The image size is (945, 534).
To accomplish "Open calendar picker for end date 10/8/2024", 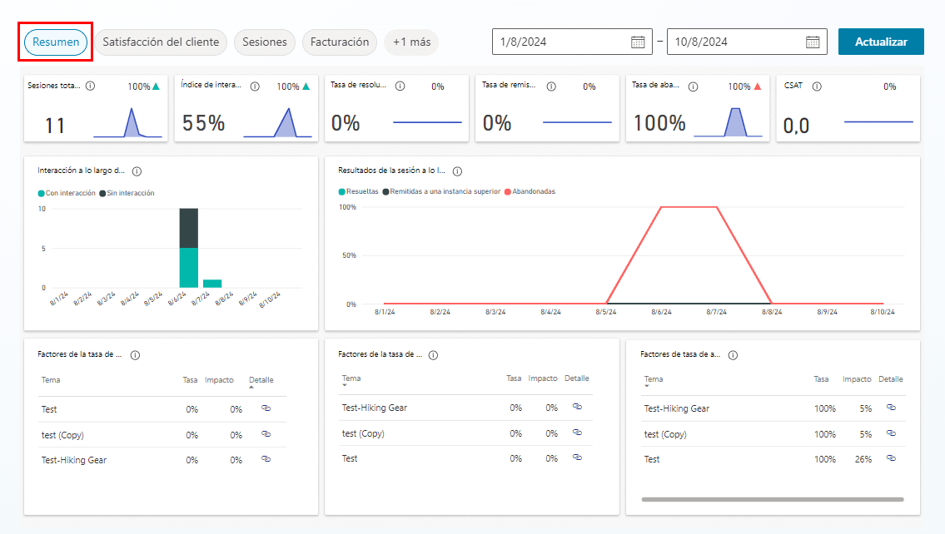I will pos(813,42).
